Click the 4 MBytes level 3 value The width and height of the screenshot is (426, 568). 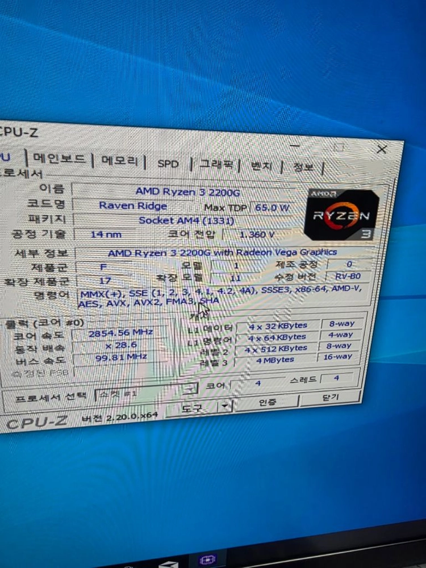(275, 360)
